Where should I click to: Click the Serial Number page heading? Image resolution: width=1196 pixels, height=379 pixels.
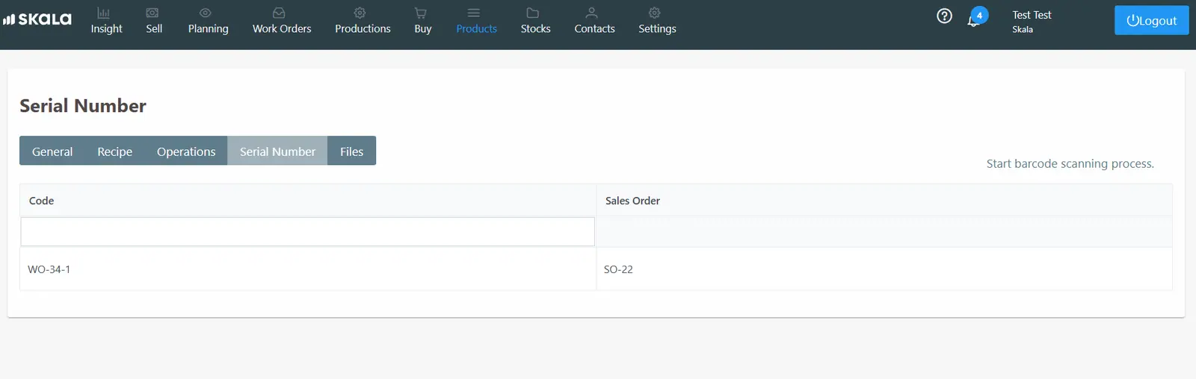point(83,106)
